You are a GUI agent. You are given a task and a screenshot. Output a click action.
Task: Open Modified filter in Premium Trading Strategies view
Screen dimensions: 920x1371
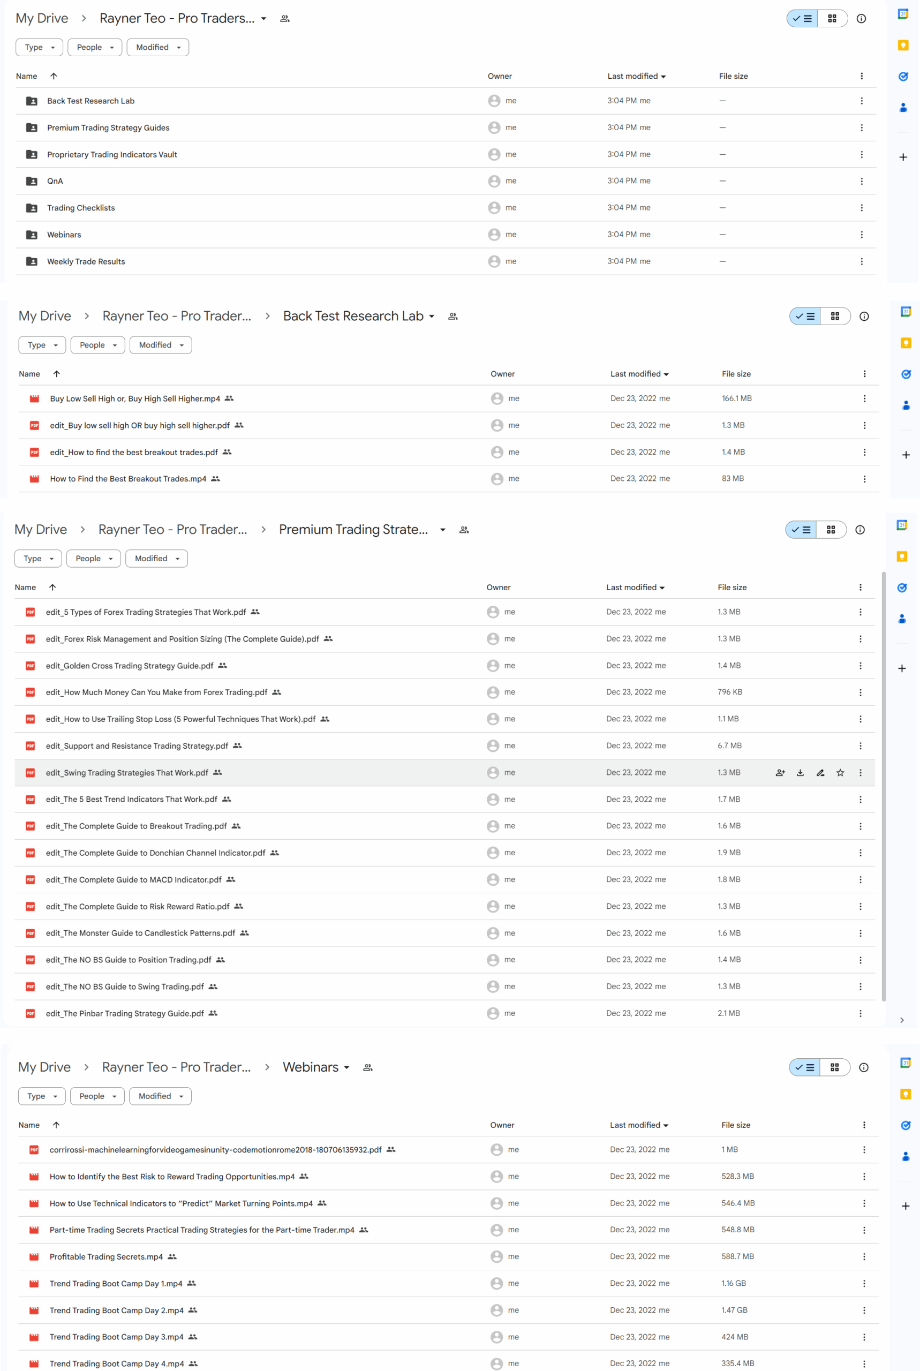pyautogui.click(x=157, y=559)
